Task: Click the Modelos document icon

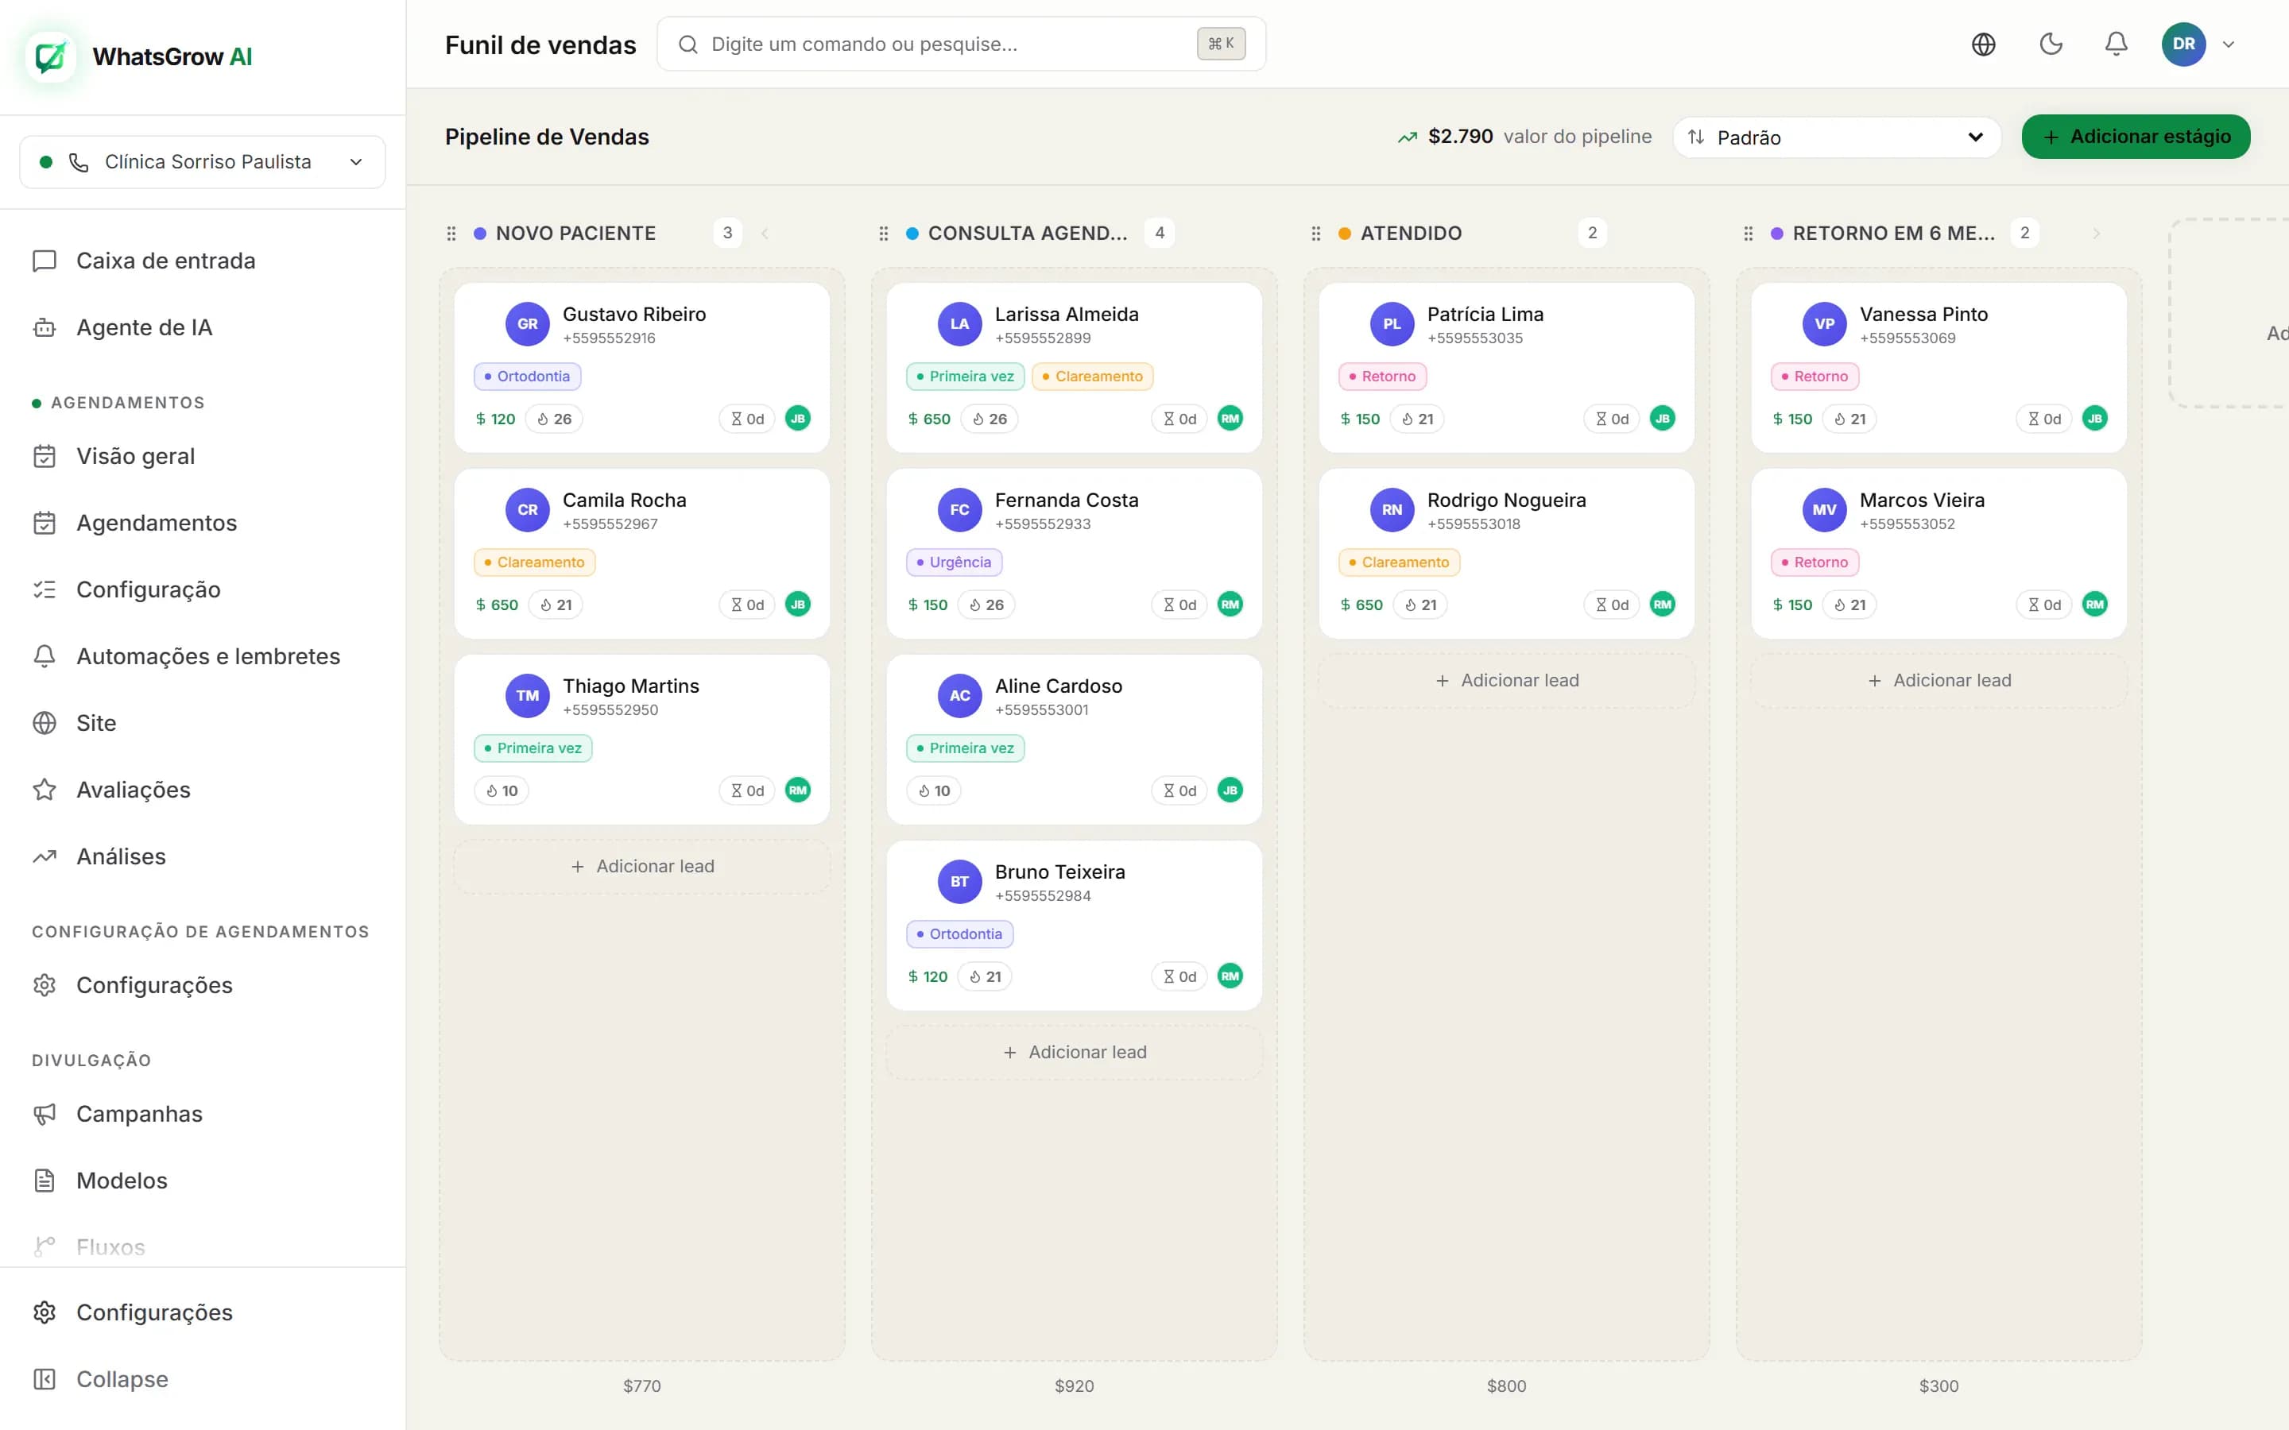Action: tap(45, 1181)
